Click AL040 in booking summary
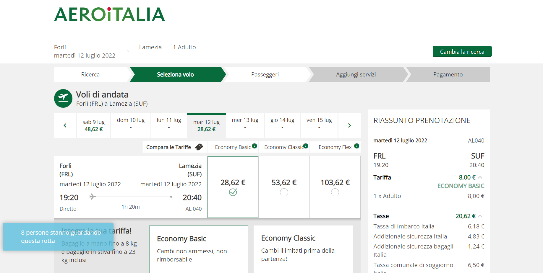The width and height of the screenshot is (543, 273). coord(476,140)
